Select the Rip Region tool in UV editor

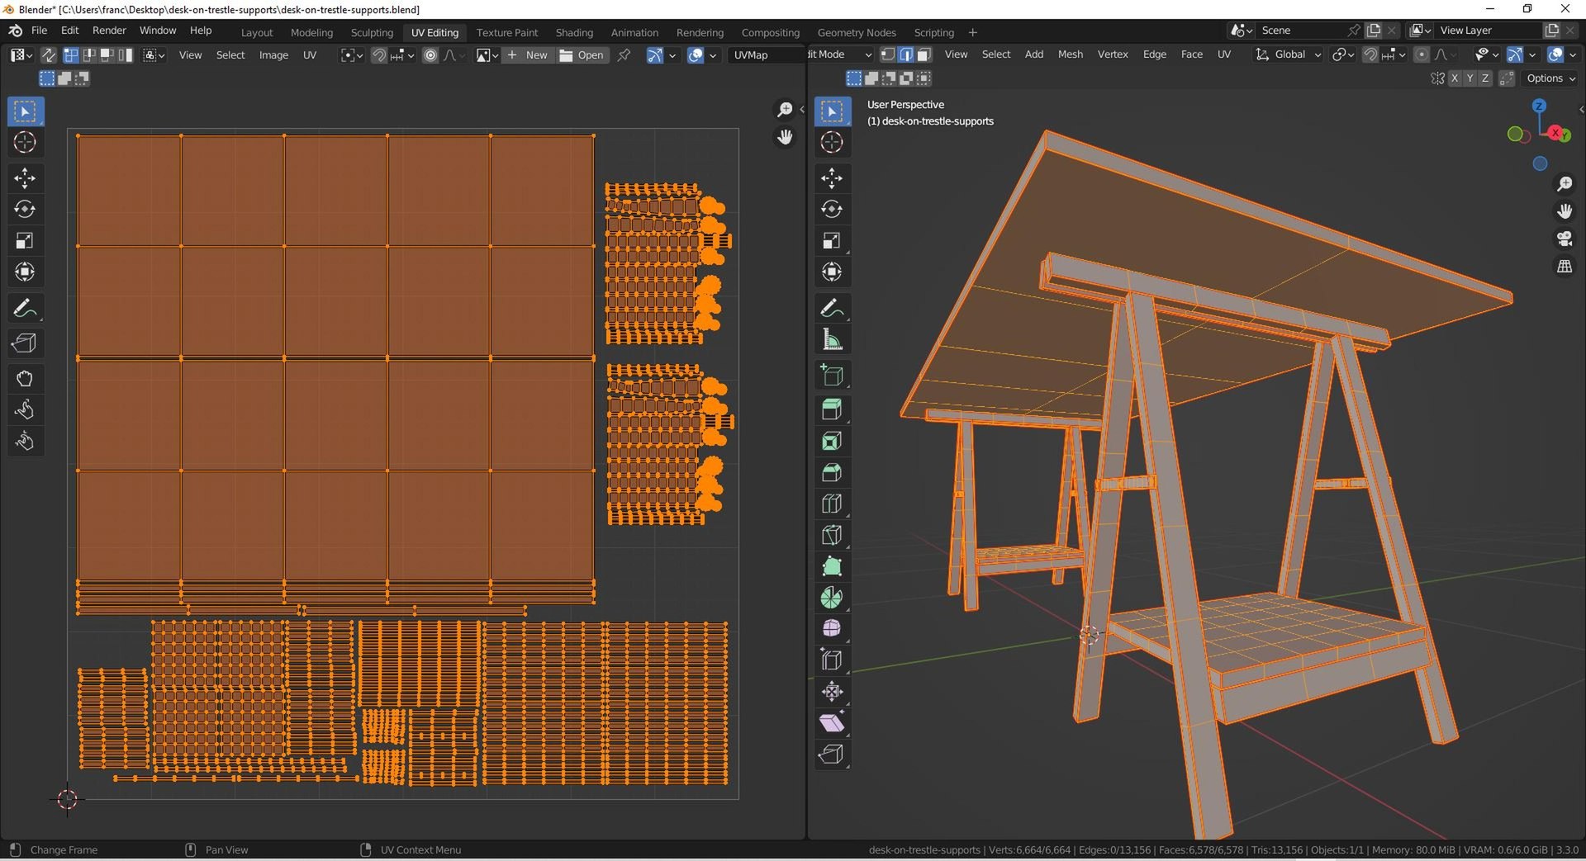coord(25,343)
